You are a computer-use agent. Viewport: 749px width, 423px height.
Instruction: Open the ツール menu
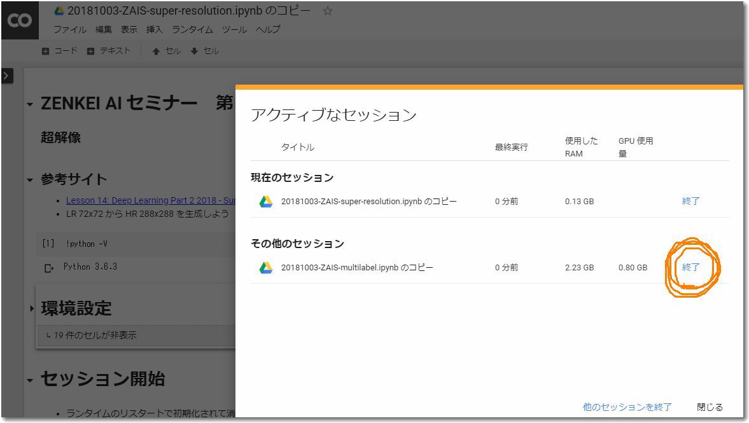click(234, 29)
